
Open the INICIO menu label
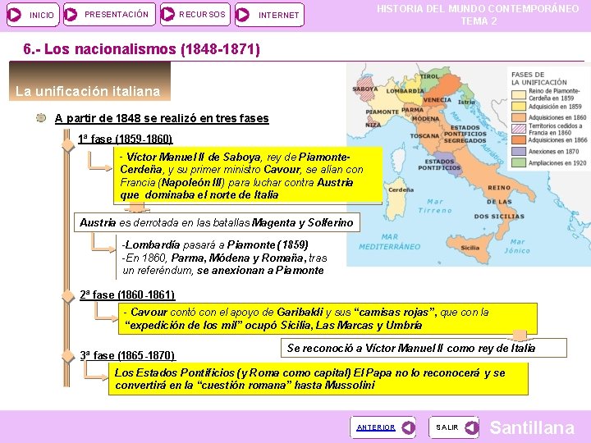(42, 15)
